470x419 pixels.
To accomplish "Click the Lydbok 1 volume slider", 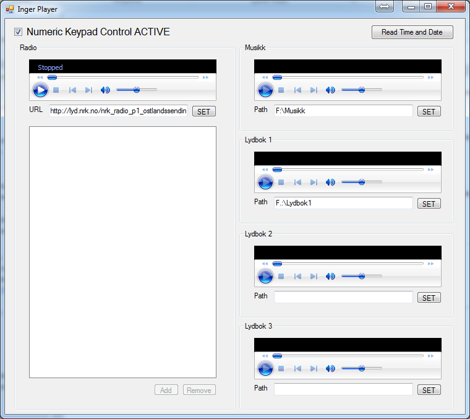I will pos(362,182).
